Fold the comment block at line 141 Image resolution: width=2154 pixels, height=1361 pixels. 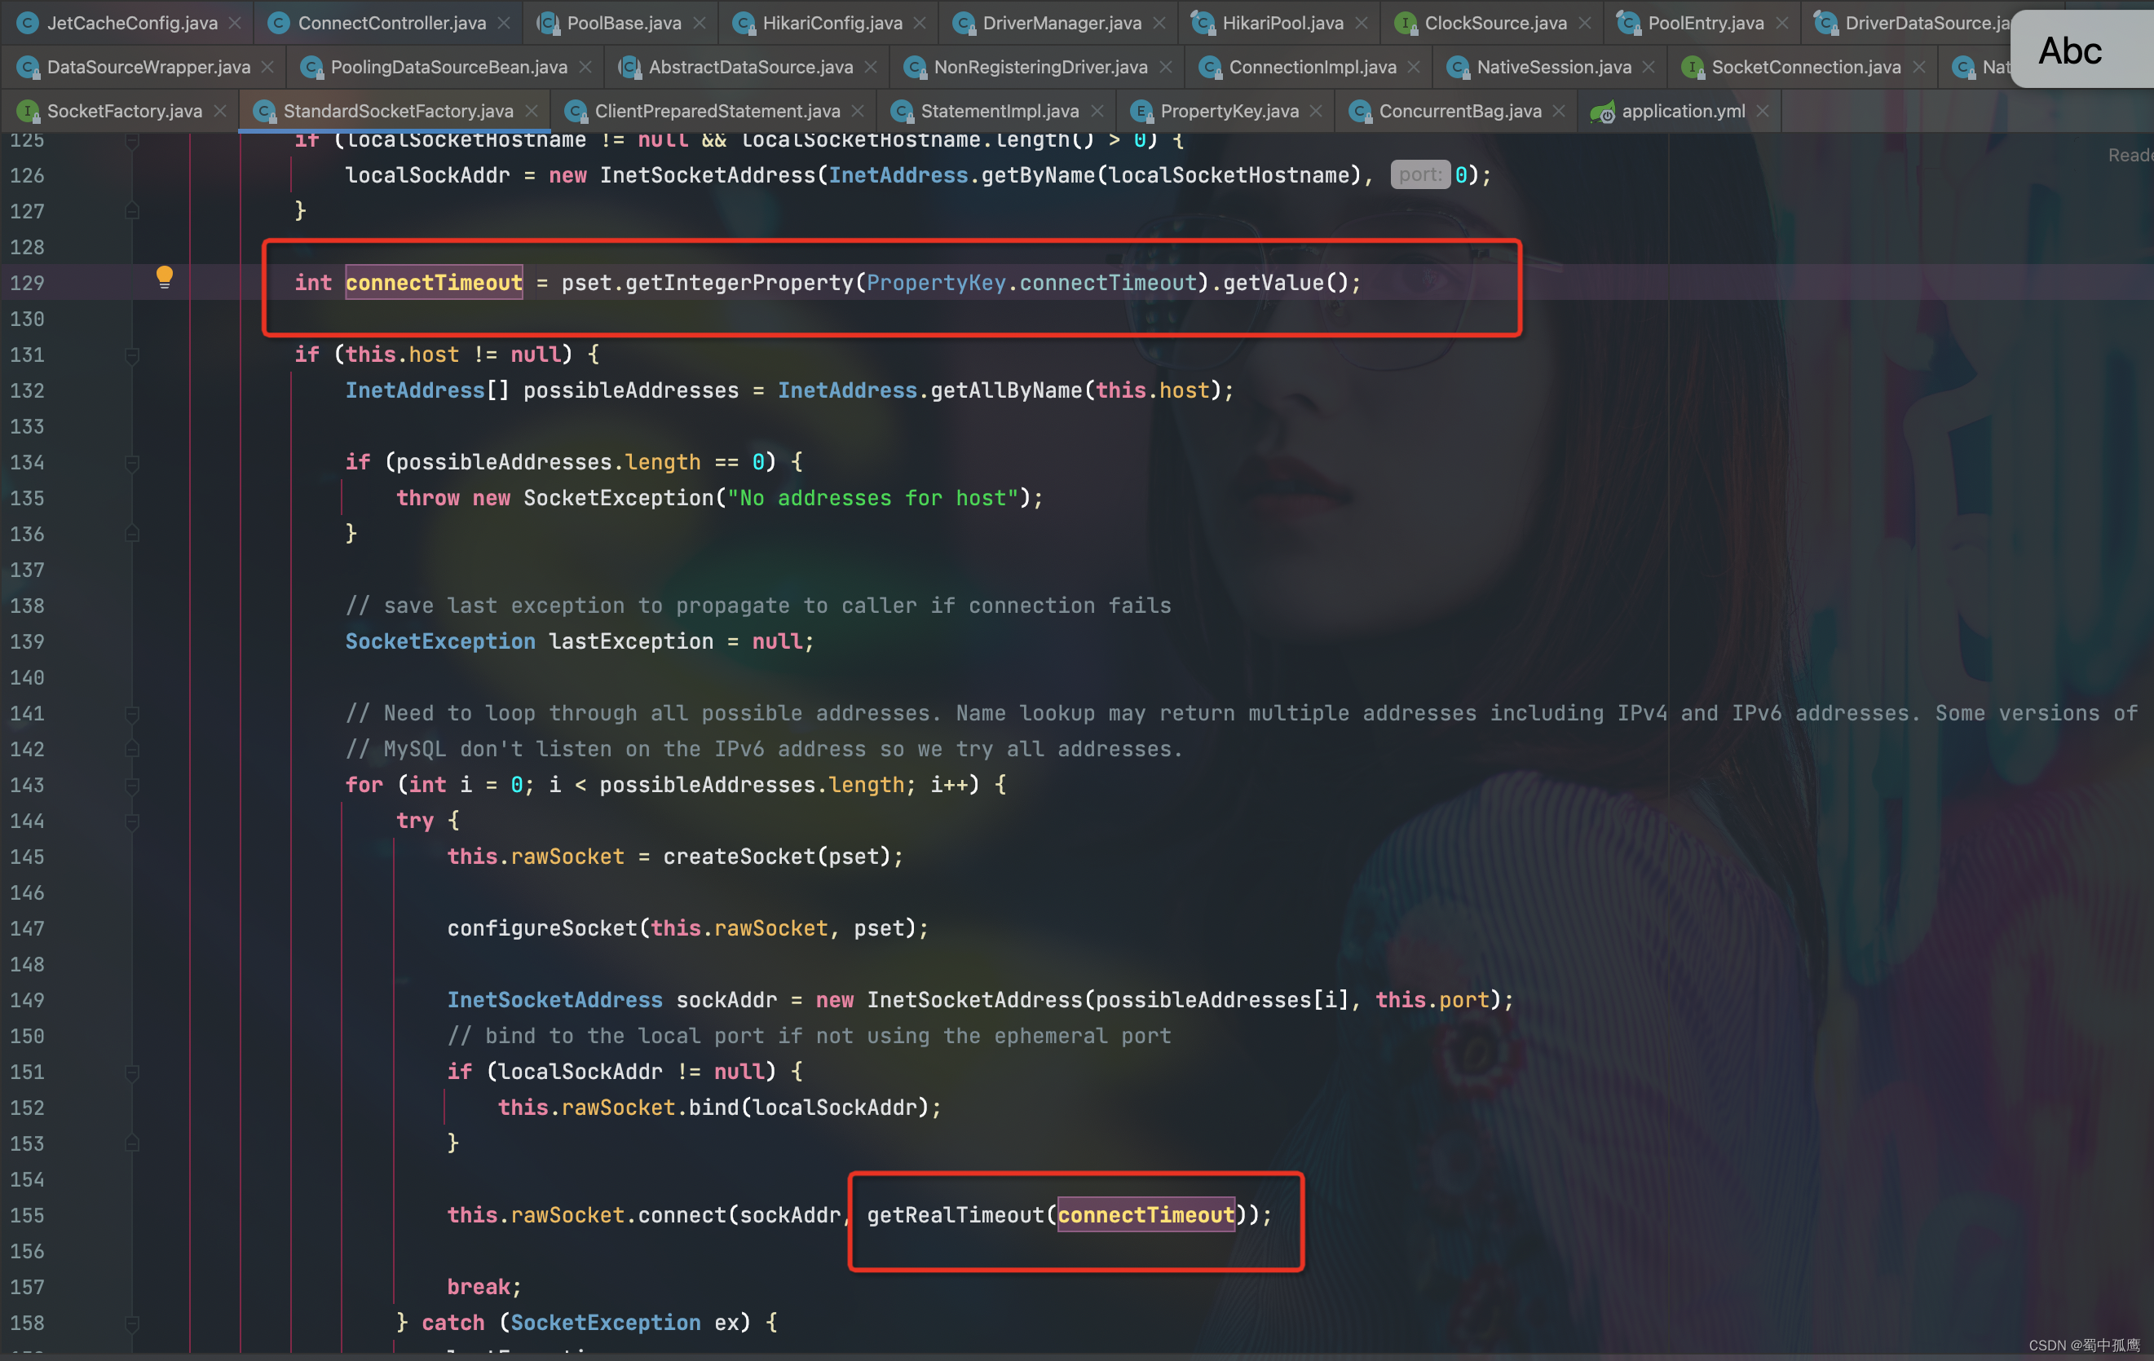[132, 714]
